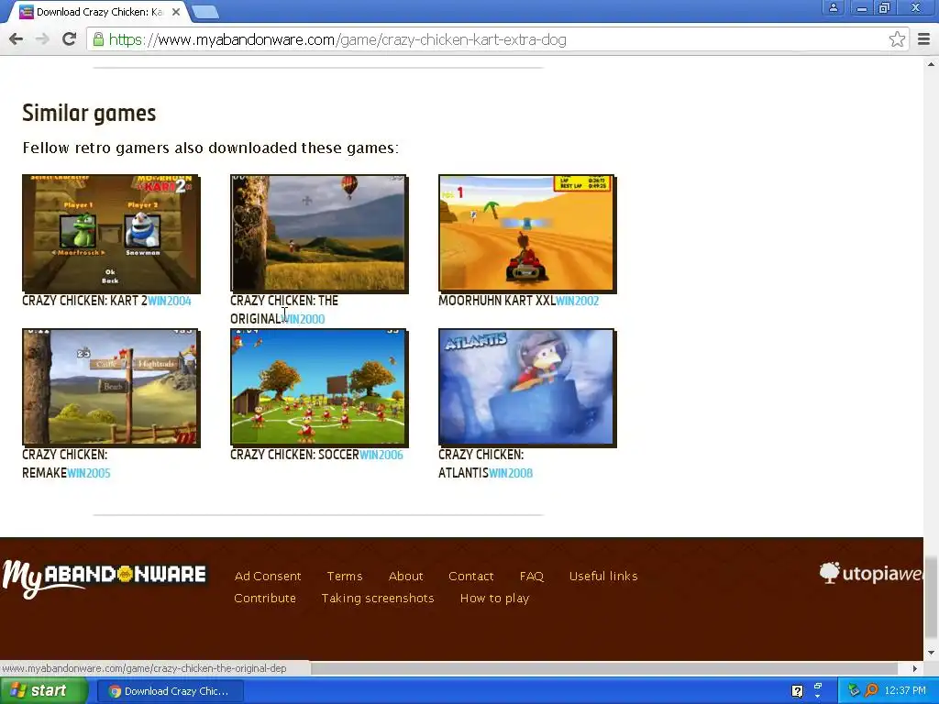Open a new tab

(205, 12)
